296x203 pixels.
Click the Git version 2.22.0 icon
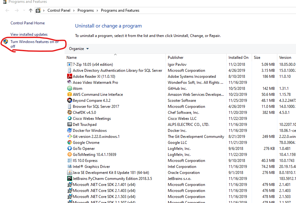tap(69, 137)
